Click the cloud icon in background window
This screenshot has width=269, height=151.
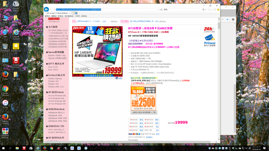[227, 19]
